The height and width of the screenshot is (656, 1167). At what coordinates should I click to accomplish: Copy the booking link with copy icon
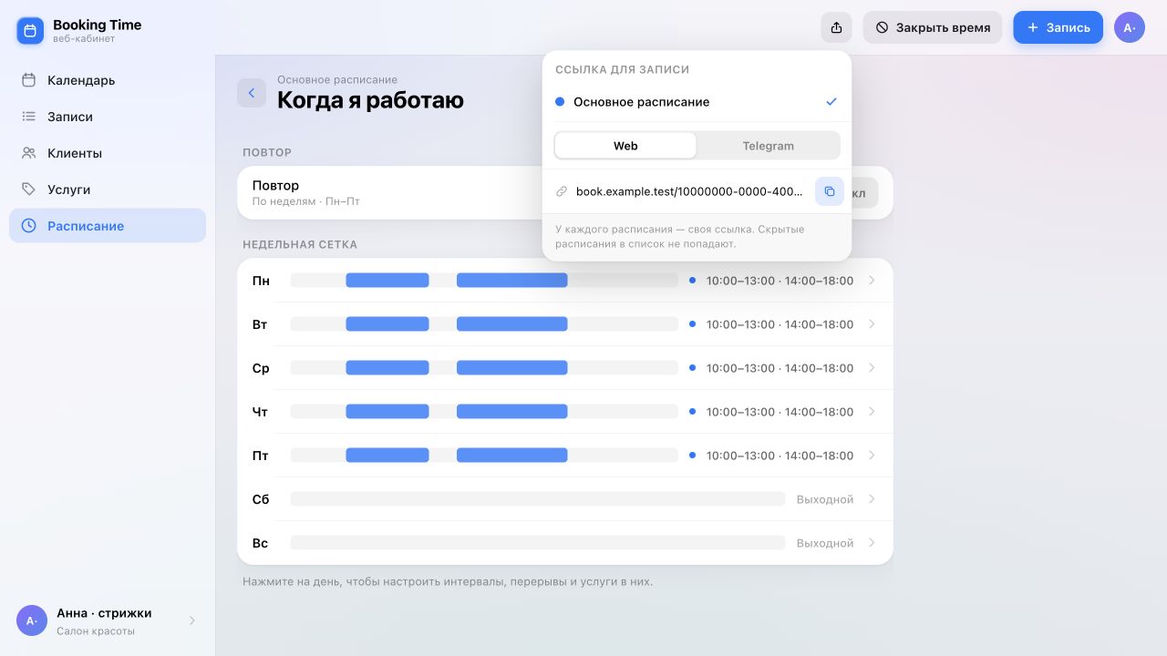[830, 191]
